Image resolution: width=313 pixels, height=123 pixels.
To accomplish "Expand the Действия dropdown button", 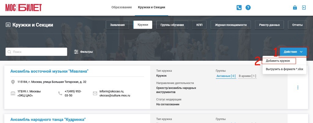I will [293, 52].
